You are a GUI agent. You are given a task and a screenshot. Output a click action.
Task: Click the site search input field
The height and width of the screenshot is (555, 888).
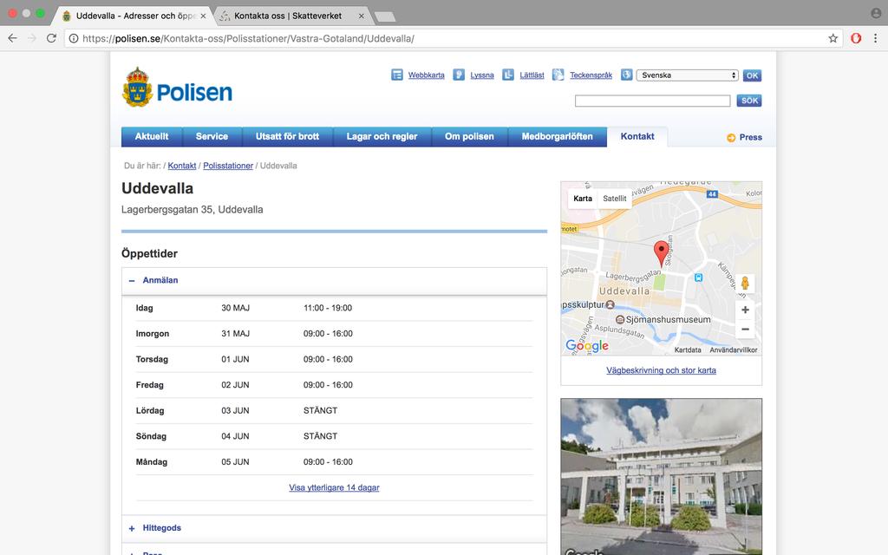(652, 101)
